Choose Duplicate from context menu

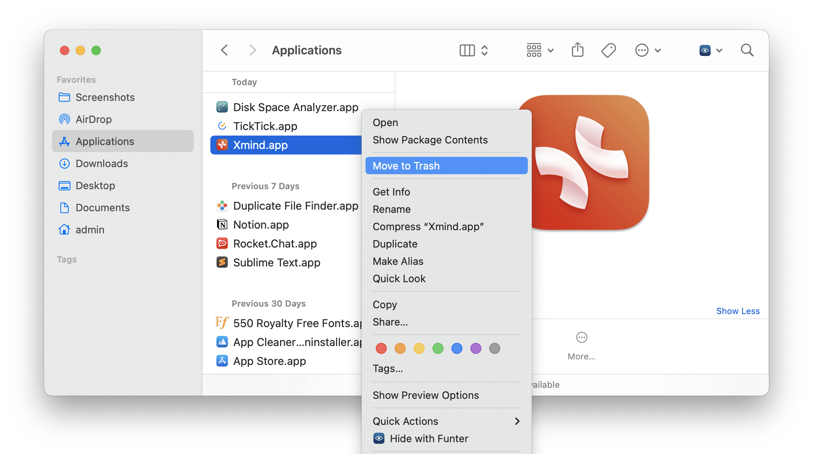pos(446,244)
